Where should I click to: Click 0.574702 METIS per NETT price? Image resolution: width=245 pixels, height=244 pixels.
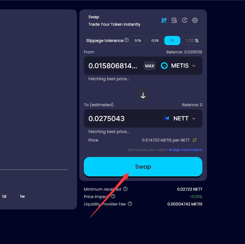pyautogui.click(x=166, y=140)
